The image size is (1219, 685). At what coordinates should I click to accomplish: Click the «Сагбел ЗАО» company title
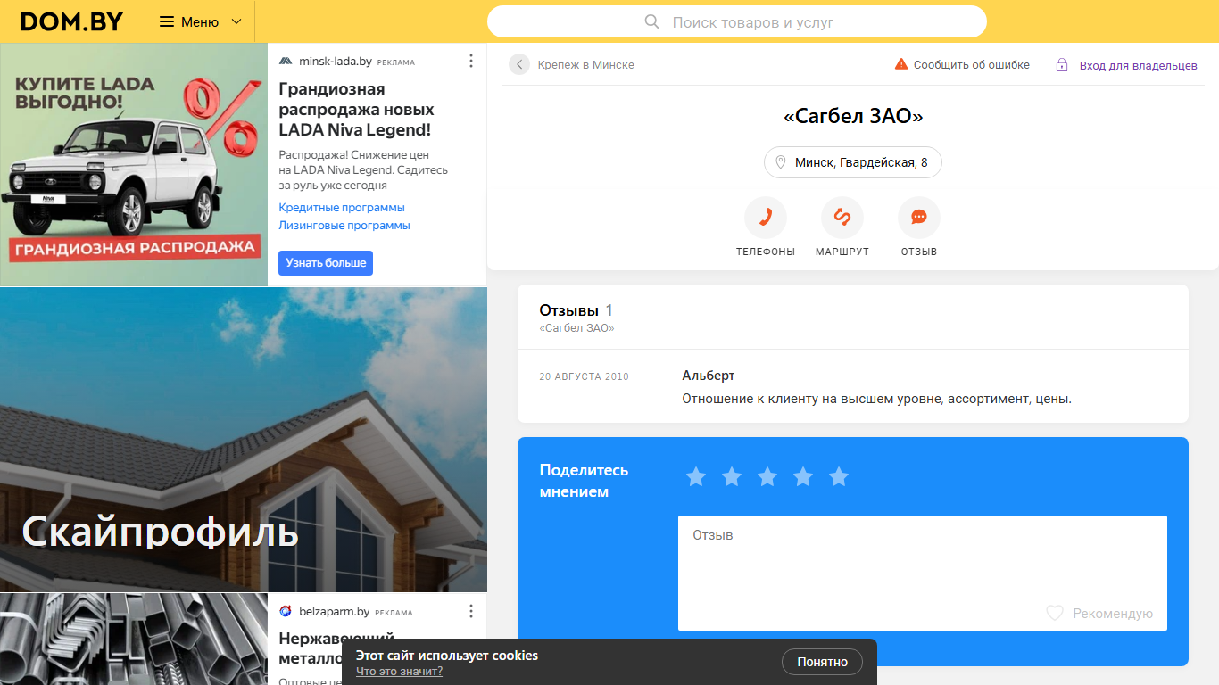[x=853, y=116]
